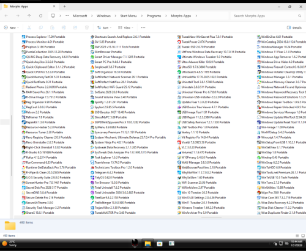Select 'Trojan Killer 2.1.59 Portable'
Screen dimensions: 306x251
coord(110,208)
